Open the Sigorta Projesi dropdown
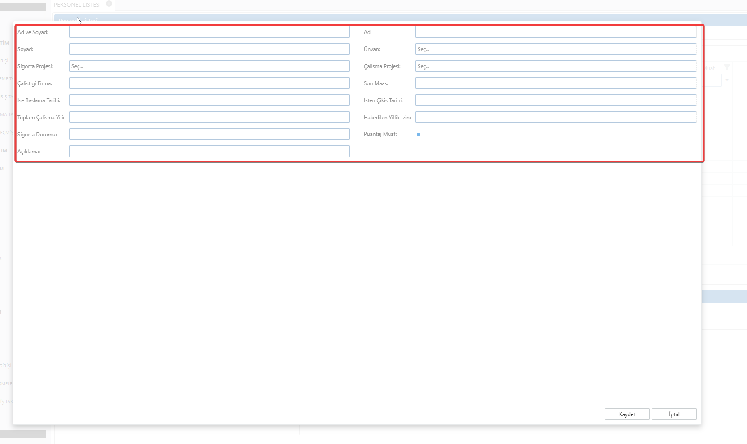Screen dimensions: 747x444 point(209,66)
